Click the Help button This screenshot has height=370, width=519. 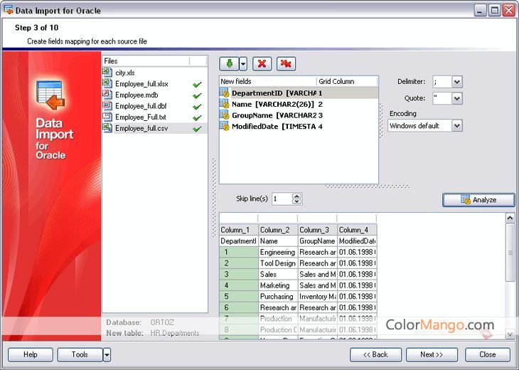(x=30, y=355)
